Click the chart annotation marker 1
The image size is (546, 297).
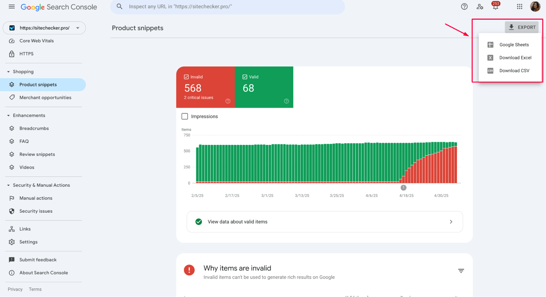click(403, 188)
